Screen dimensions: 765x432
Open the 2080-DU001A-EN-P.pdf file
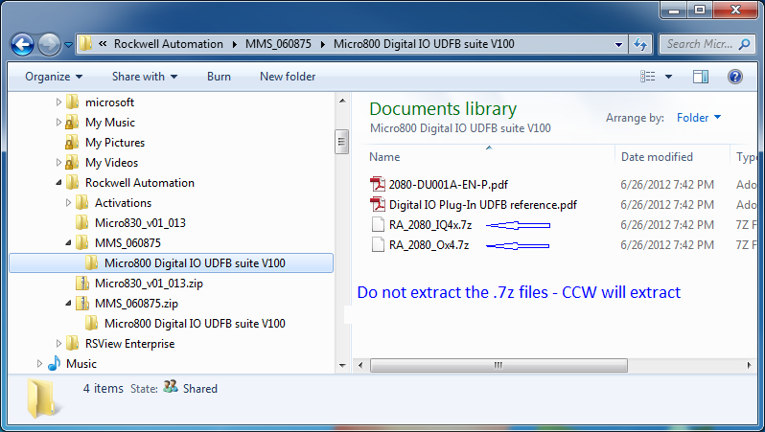click(x=436, y=184)
